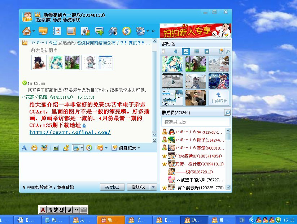The width and height of the screenshot is (297, 224).
Task: Insert a smiley emoticon
Action: coord(35,147)
